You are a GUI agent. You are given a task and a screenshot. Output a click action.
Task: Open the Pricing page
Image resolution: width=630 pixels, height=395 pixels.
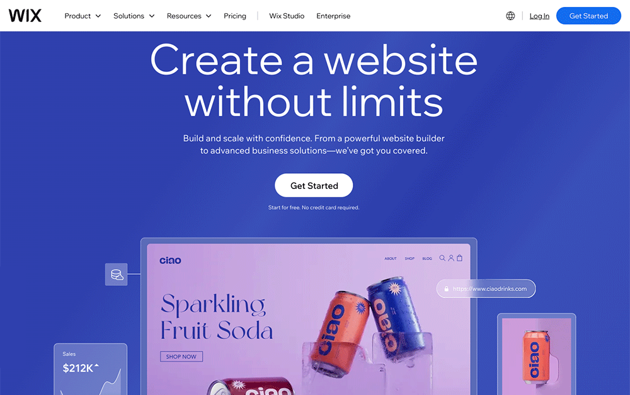pyautogui.click(x=235, y=16)
